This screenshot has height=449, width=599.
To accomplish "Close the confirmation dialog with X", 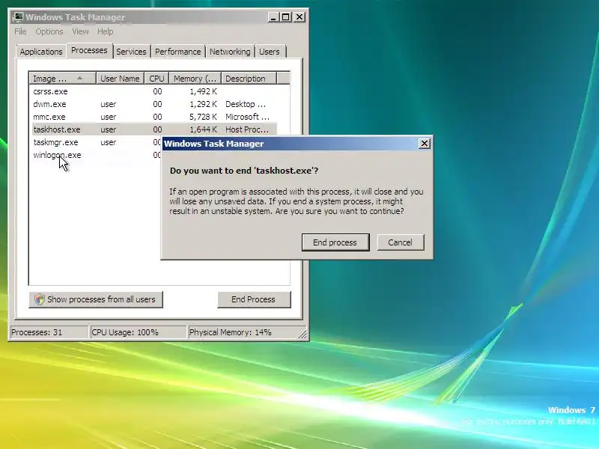I will click(x=425, y=144).
